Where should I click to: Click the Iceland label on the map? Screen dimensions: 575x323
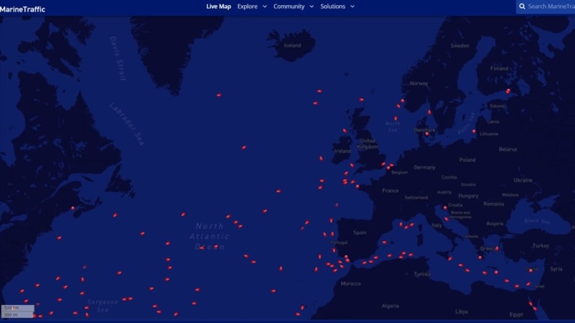(292, 45)
